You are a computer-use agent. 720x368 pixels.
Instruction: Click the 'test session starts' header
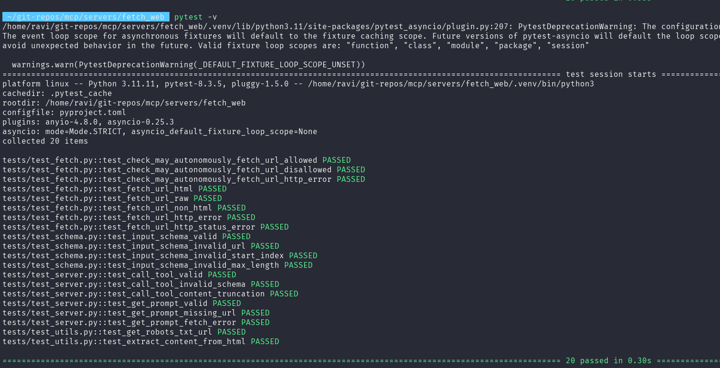tap(611, 74)
